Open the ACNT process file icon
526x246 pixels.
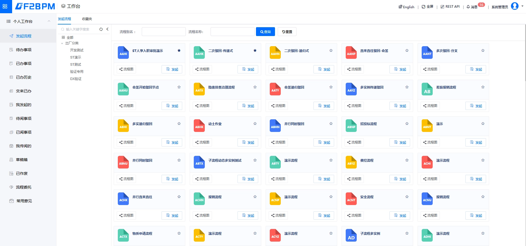(x=351, y=199)
